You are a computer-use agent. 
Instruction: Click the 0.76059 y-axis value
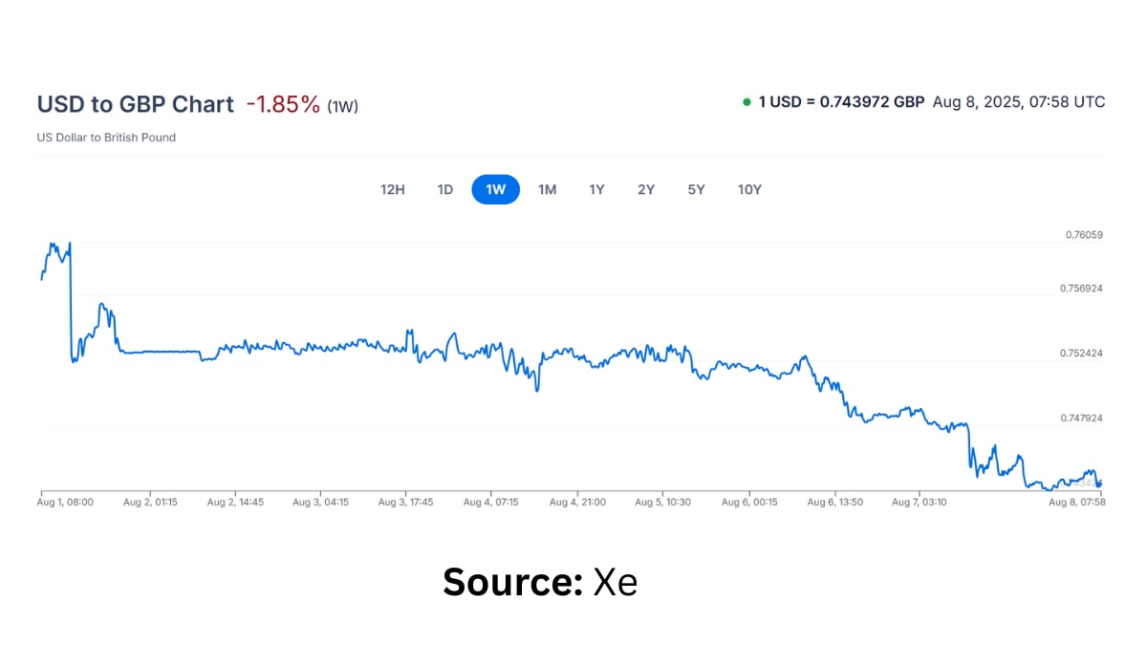[x=1085, y=234]
